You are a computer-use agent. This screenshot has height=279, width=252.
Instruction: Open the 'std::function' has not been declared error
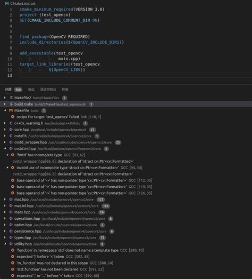[47, 269]
